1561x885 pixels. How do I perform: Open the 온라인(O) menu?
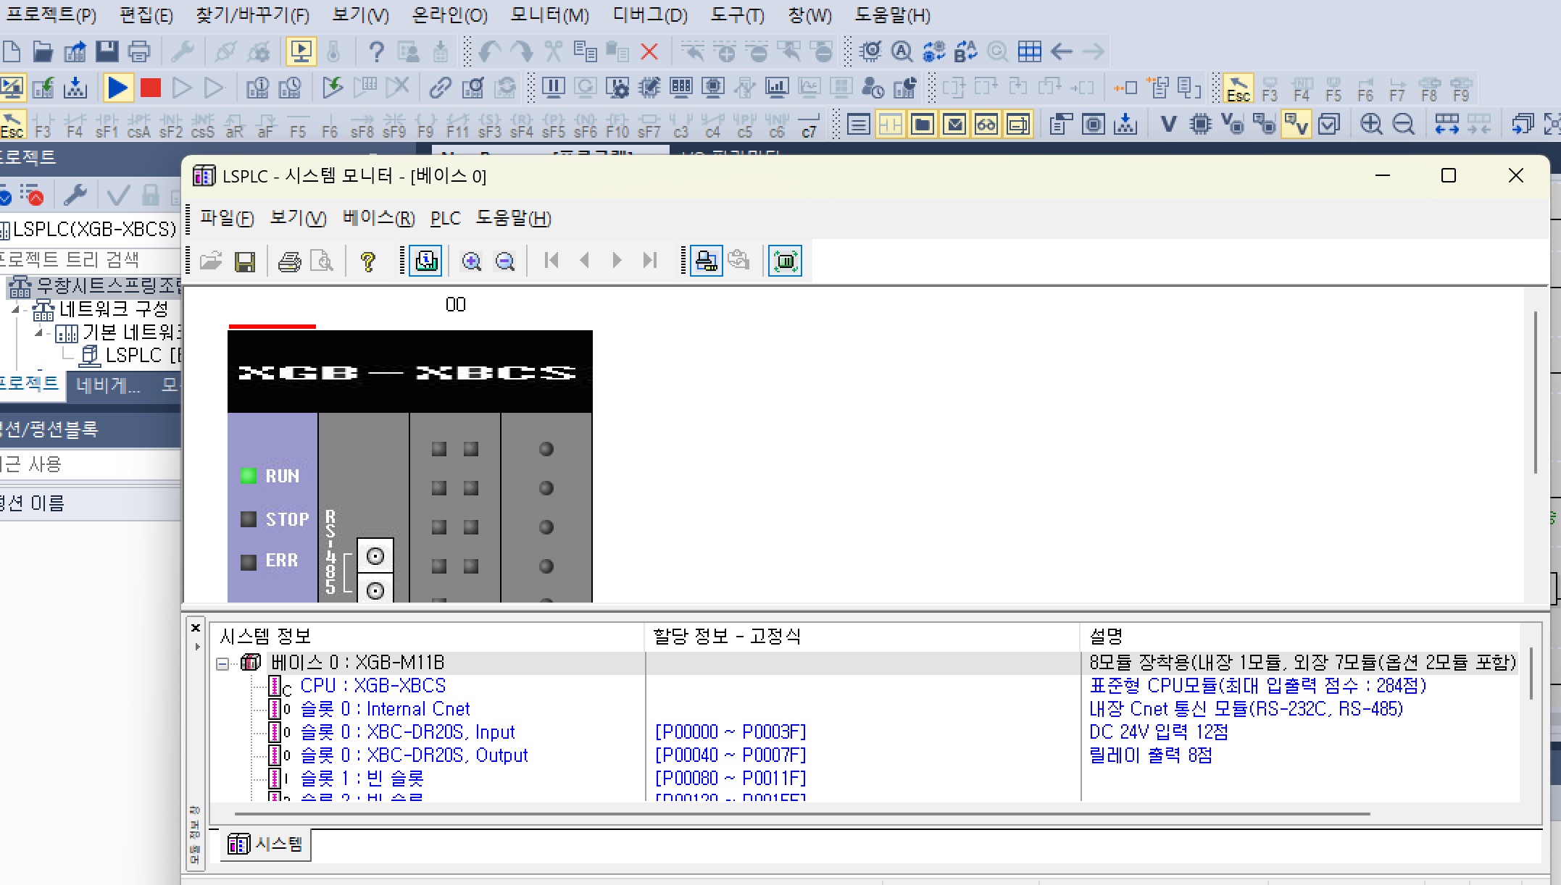(x=449, y=15)
